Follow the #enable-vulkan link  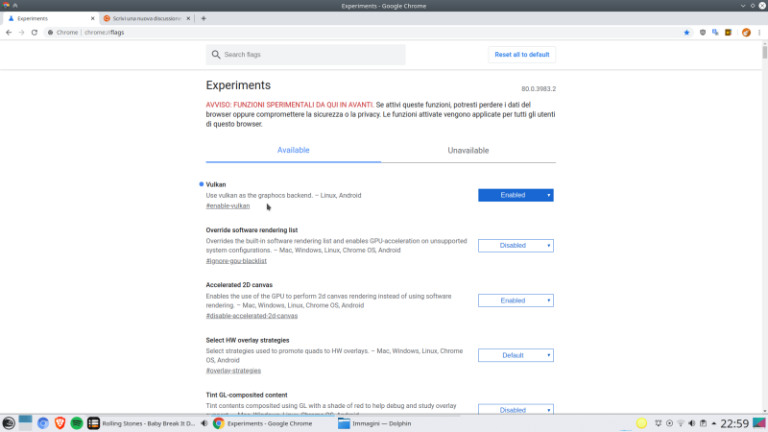(228, 205)
